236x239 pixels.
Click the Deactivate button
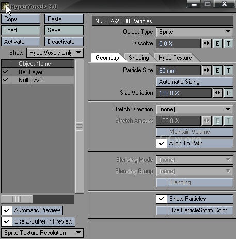(64, 42)
